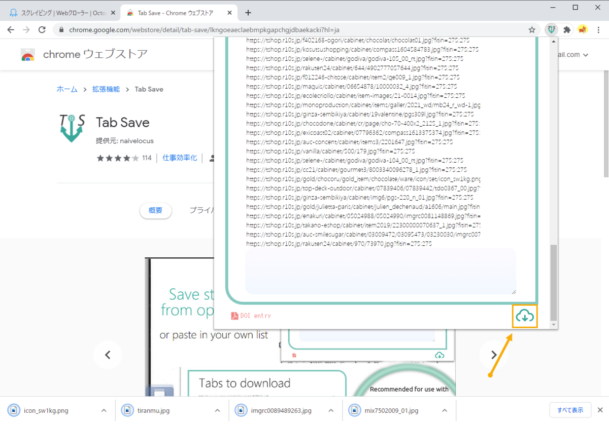
Task: Go back with the browser back arrow
Action: point(11,30)
